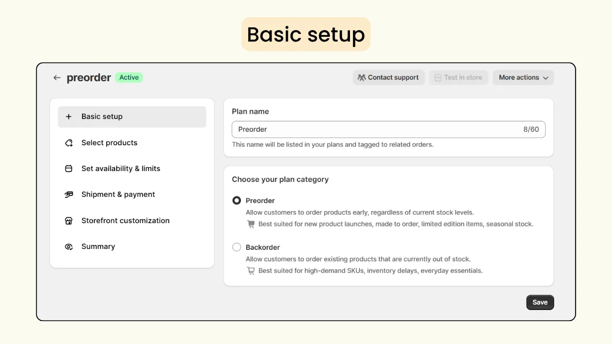Click the sync icon beside Select products
This screenshot has height=344, width=612.
click(68, 142)
